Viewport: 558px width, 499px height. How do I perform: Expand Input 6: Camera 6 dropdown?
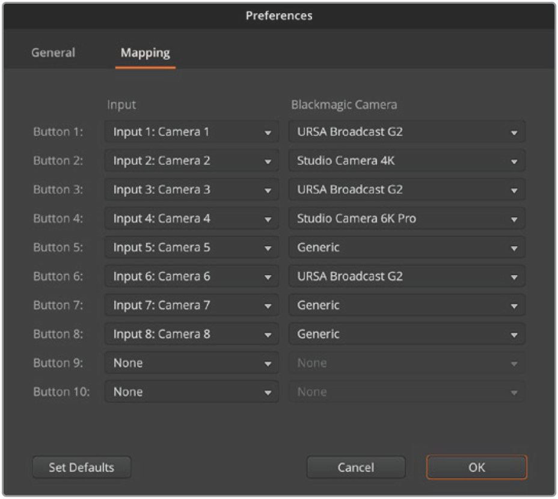(x=192, y=276)
